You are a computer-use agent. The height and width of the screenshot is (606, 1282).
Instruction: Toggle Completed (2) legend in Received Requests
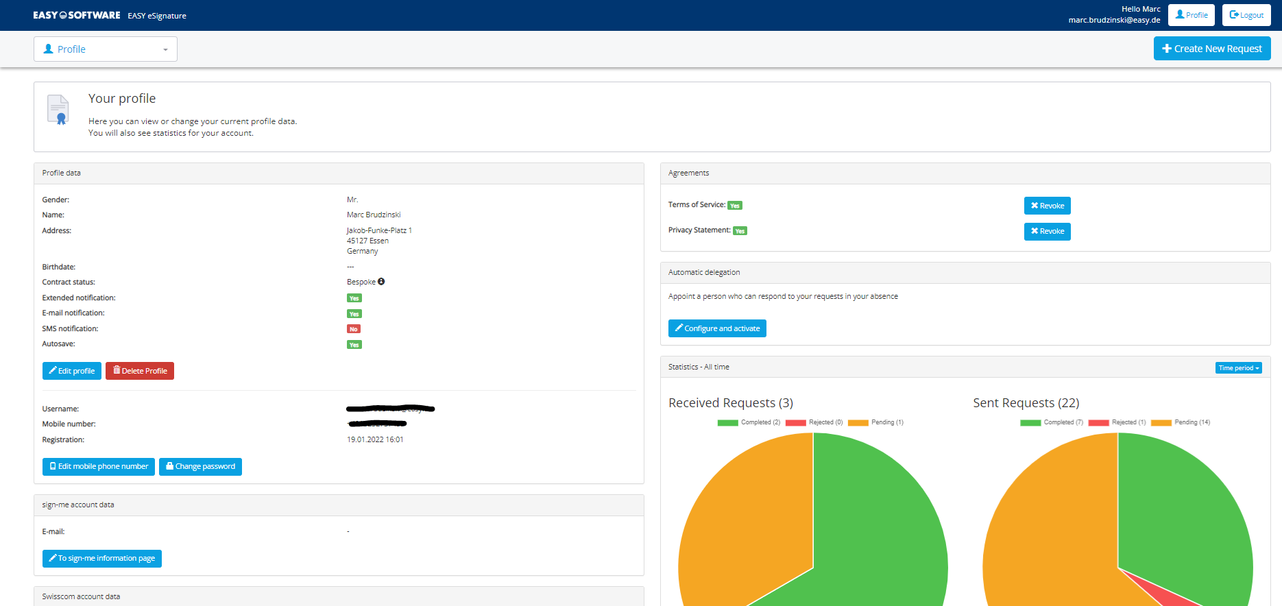749,422
